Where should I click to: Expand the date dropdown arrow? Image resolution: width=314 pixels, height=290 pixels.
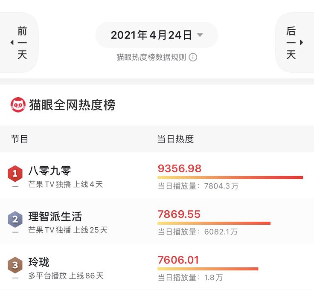200,35
